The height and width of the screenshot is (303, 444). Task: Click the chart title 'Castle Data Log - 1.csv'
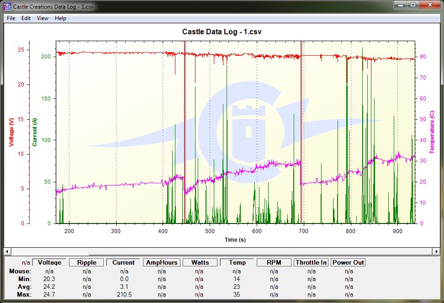[x=222, y=32]
